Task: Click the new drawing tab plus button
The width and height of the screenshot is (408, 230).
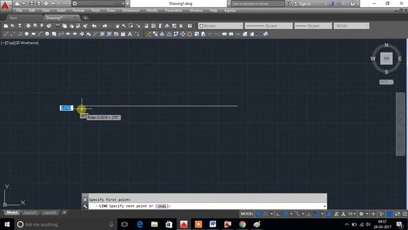Action: 85,18
